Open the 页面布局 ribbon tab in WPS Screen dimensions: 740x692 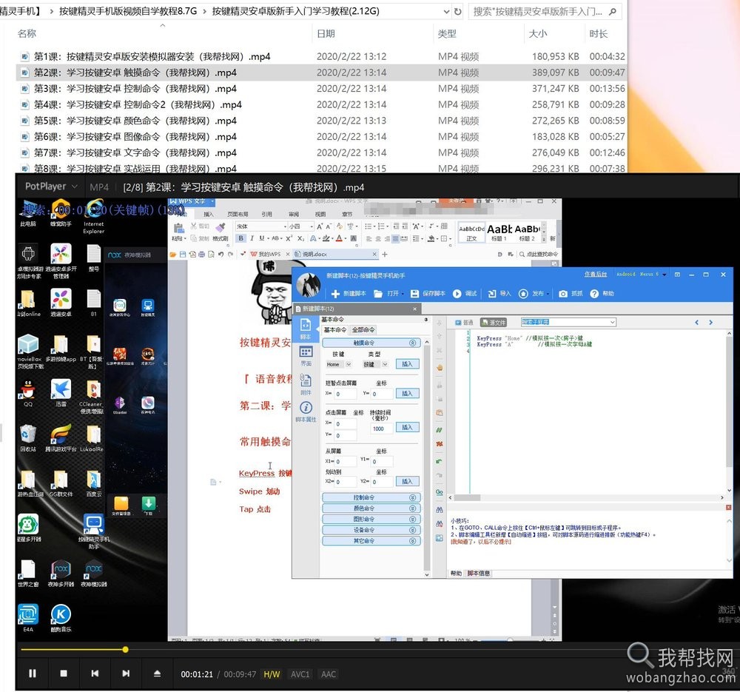[238, 214]
